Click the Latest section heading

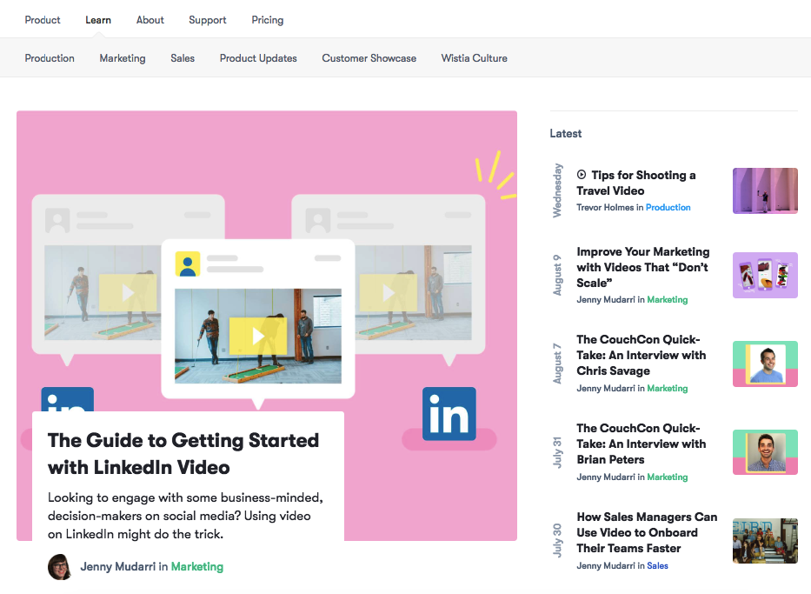565,133
